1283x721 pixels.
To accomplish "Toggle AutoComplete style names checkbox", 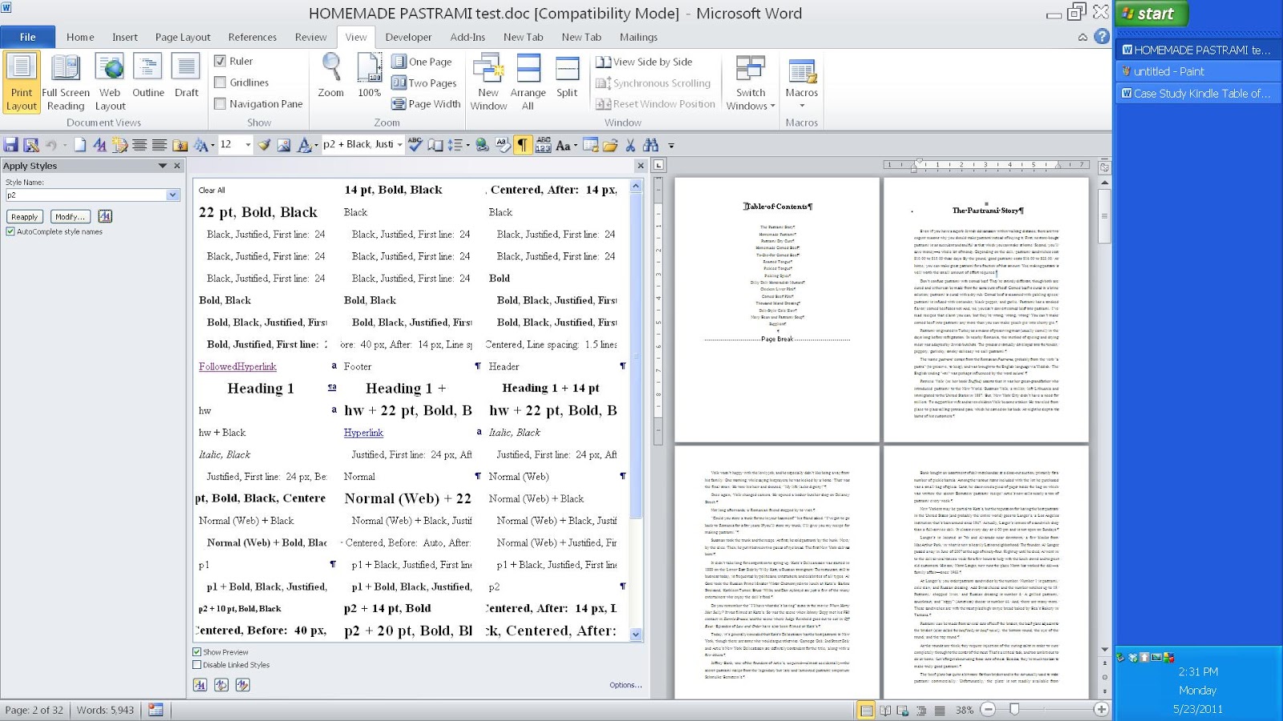I will tap(10, 232).
